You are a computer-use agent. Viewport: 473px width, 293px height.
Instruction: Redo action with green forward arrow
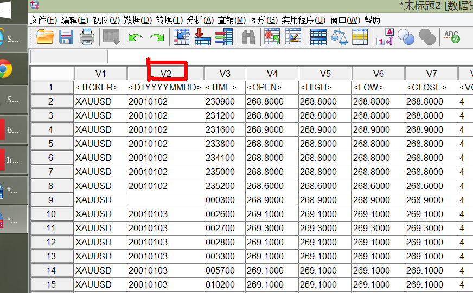[x=157, y=37]
